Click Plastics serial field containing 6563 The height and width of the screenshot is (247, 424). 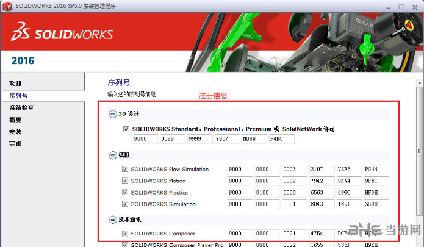[x=322, y=192]
